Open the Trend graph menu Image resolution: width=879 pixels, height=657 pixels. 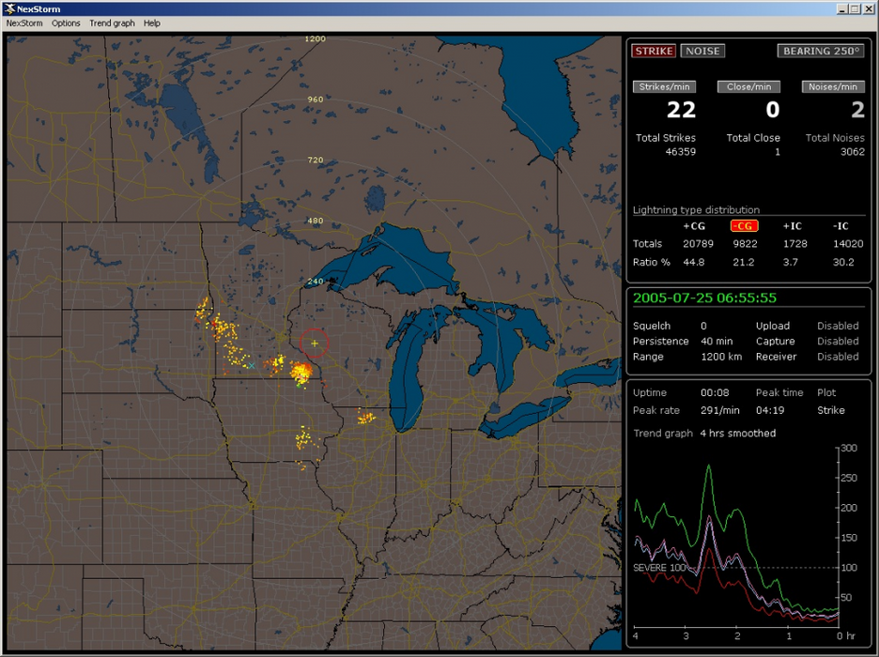tap(112, 23)
